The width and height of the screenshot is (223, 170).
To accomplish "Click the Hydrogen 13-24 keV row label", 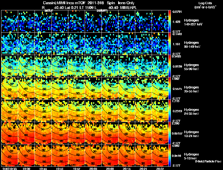I will tap(192, 134).
